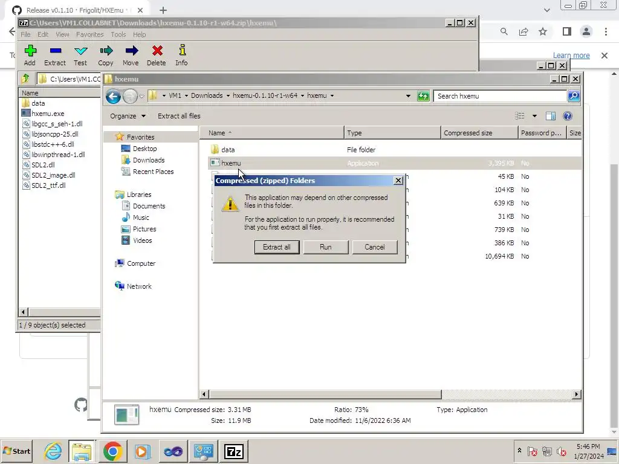The image size is (619, 464).
Task: Click the red Delete icon in 7-Zip
Action: tap(157, 51)
